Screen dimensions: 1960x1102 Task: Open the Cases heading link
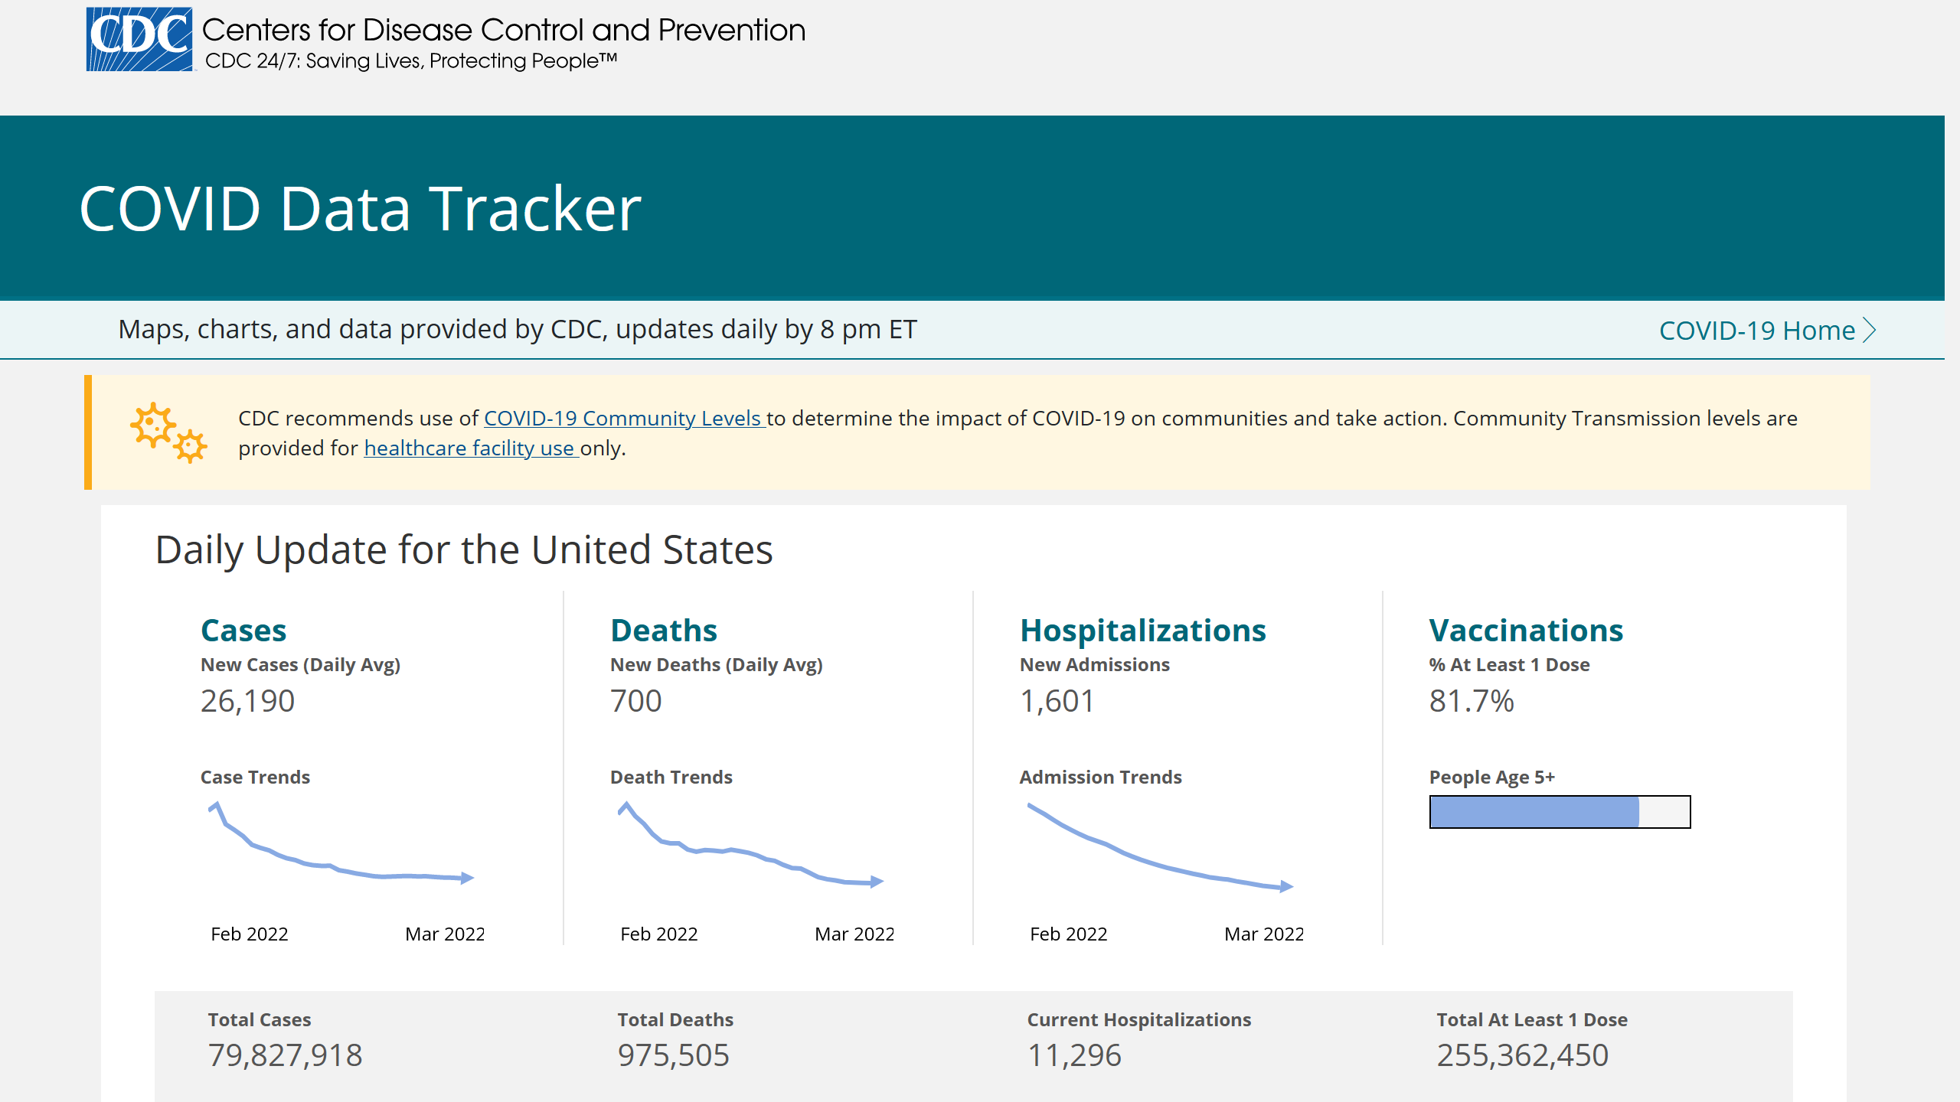(243, 630)
